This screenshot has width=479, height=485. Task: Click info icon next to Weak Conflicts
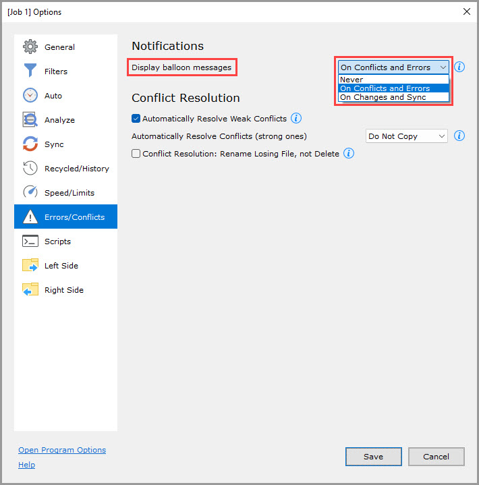pos(295,119)
